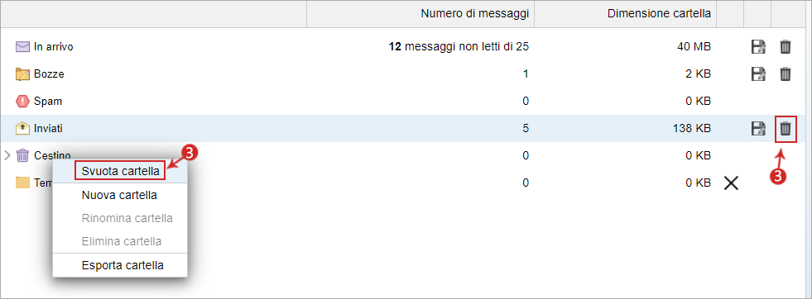Image resolution: width=812 pixels, height=299 pixels.
Task: Click the save icon in In arrivo row
Action: coord(758,46)
